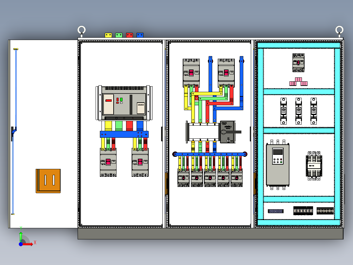Click the soft starter keypad display

[278, 152]
